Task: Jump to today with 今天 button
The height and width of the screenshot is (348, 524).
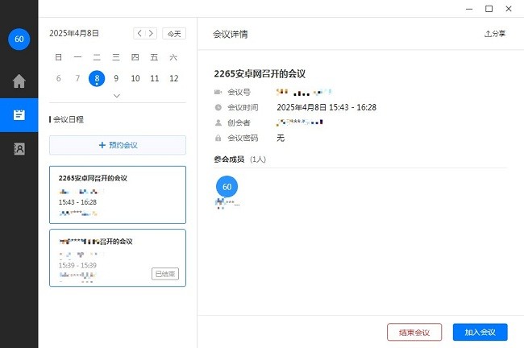Action: click(x=174, y=34)
